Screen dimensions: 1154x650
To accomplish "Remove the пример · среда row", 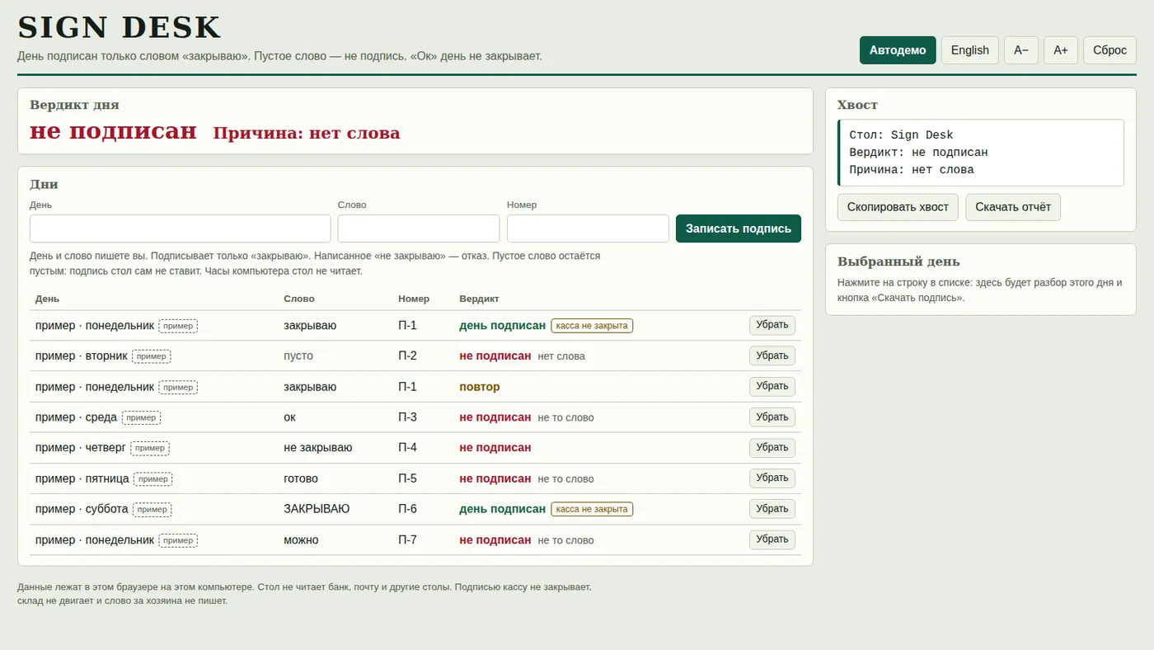I will (772, 417).
